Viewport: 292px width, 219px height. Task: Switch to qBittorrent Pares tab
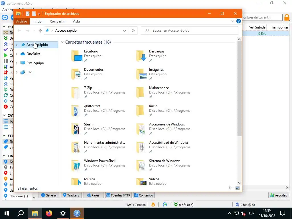[93, 195]
